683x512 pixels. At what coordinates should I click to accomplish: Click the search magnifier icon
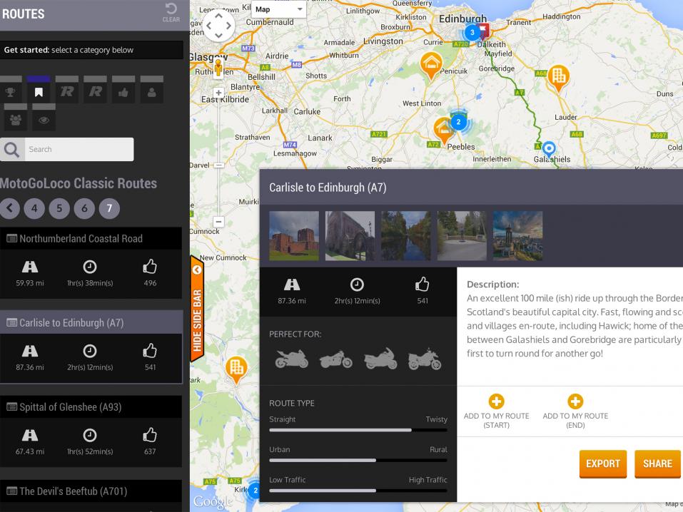coord(11,149)
